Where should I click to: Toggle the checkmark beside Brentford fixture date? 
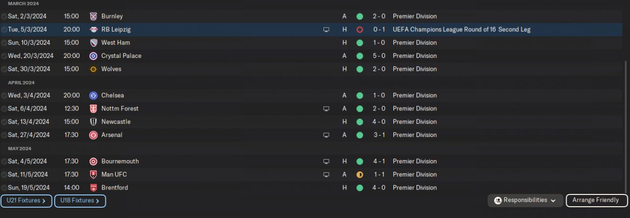point(4,188)
